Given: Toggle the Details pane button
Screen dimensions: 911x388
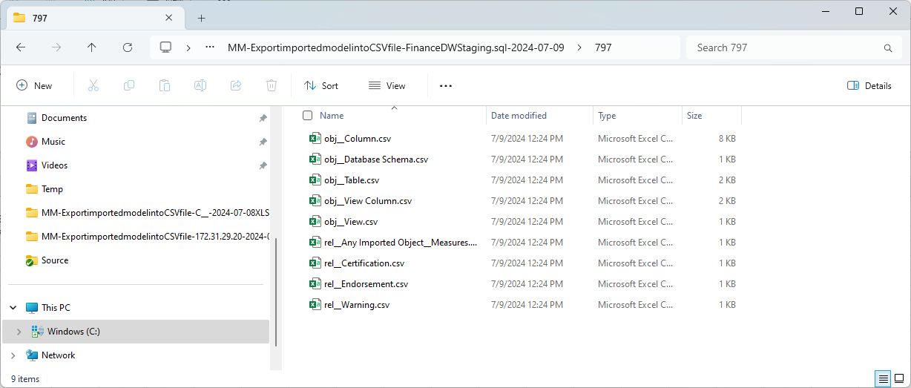Looking at the screenshot, I should [869, 85].
